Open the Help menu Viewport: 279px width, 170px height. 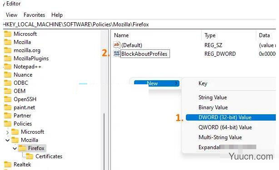57,15
